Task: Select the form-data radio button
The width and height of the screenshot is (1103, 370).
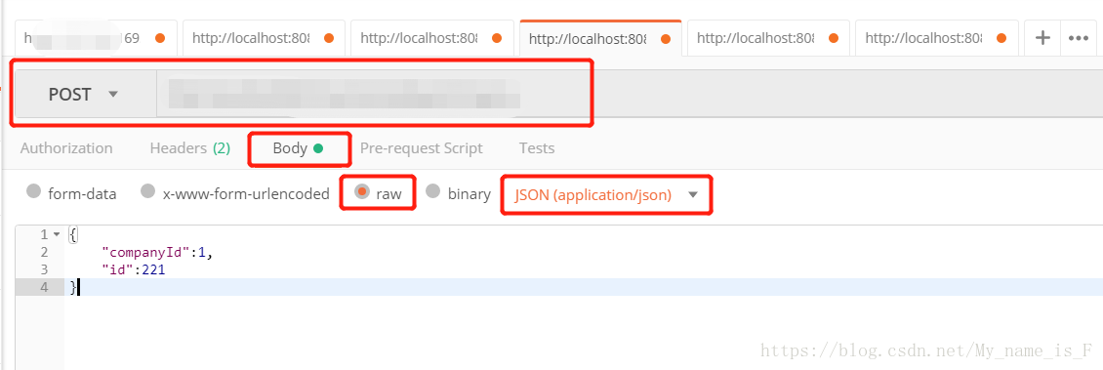Action: [34, 192]
